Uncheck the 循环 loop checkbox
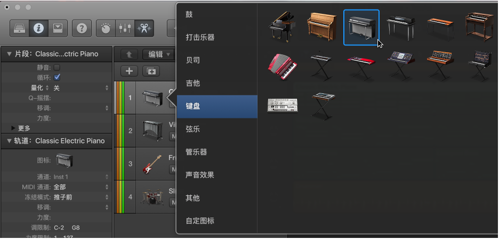The width and height of the screenshot is (499, 239). point(57,77)
